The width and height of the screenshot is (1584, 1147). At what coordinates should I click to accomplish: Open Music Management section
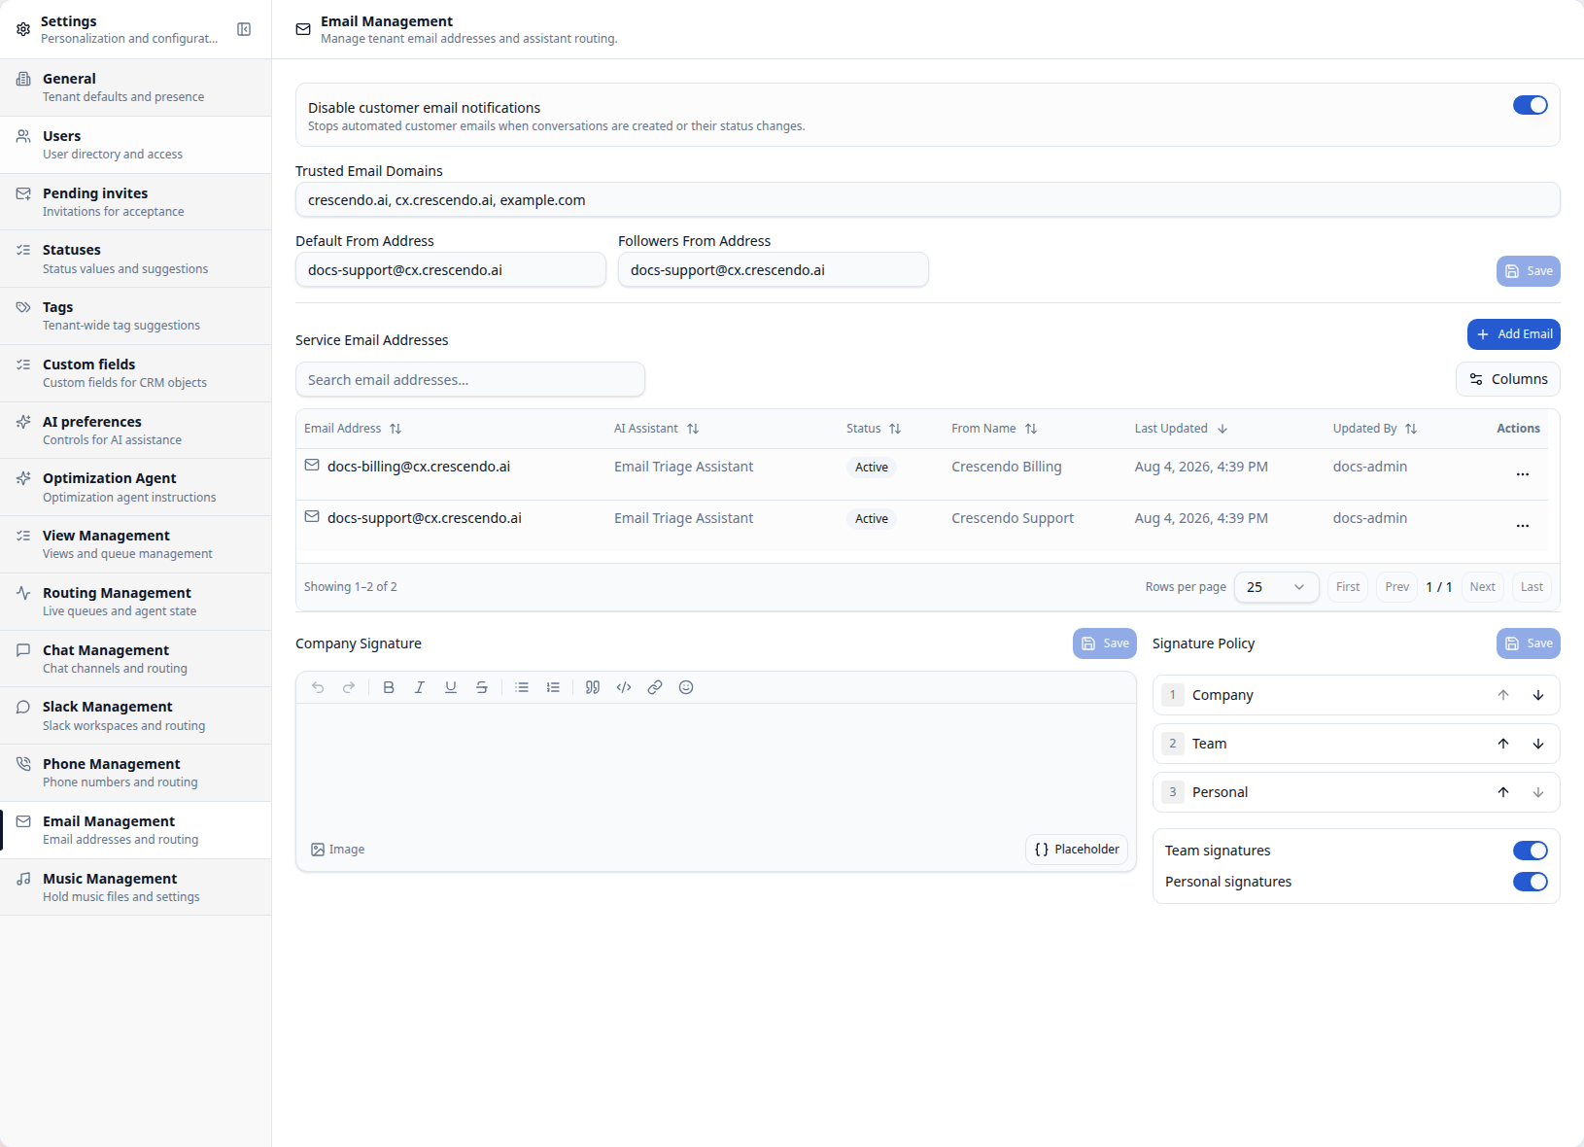coord(136,887)
